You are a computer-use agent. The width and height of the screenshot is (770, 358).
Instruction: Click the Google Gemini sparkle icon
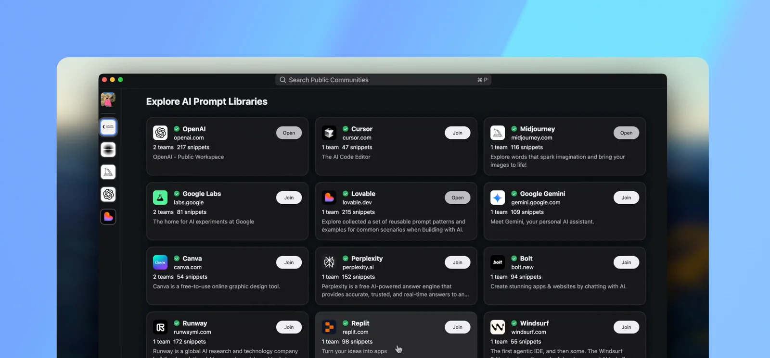coord(498,198)
